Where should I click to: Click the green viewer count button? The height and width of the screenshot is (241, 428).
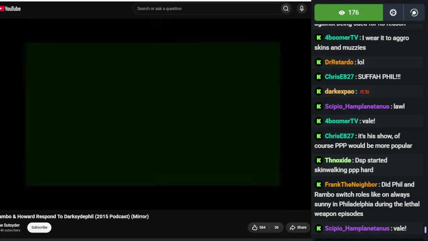pos(349,13)
